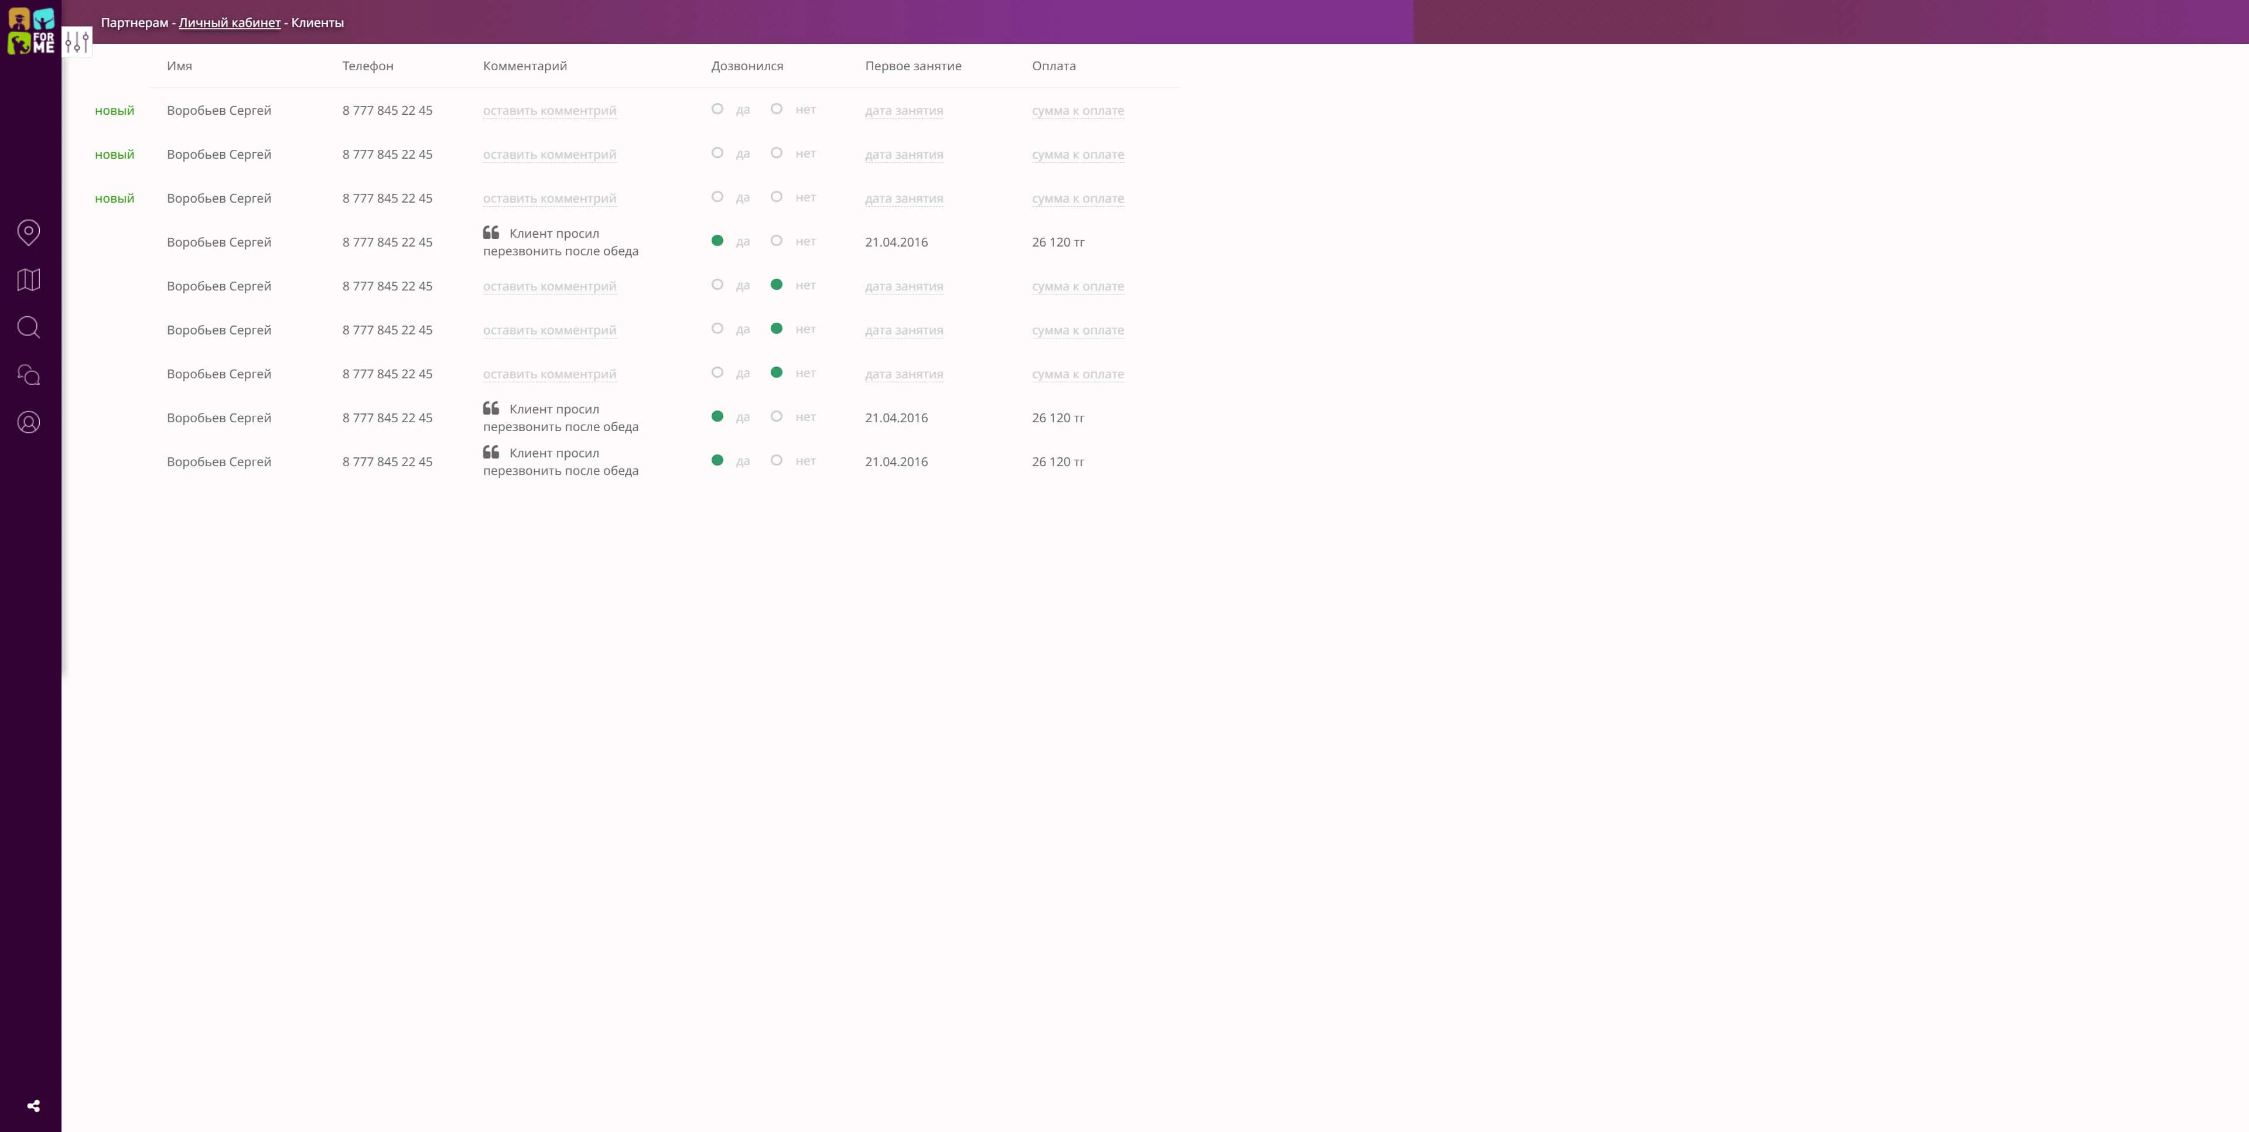Viewport: 2249px width, 1132px height.
Task: Click 'сумма к оплате' in sixth row
Action: coord(1078,330)
